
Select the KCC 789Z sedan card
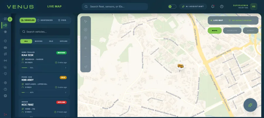44,108
